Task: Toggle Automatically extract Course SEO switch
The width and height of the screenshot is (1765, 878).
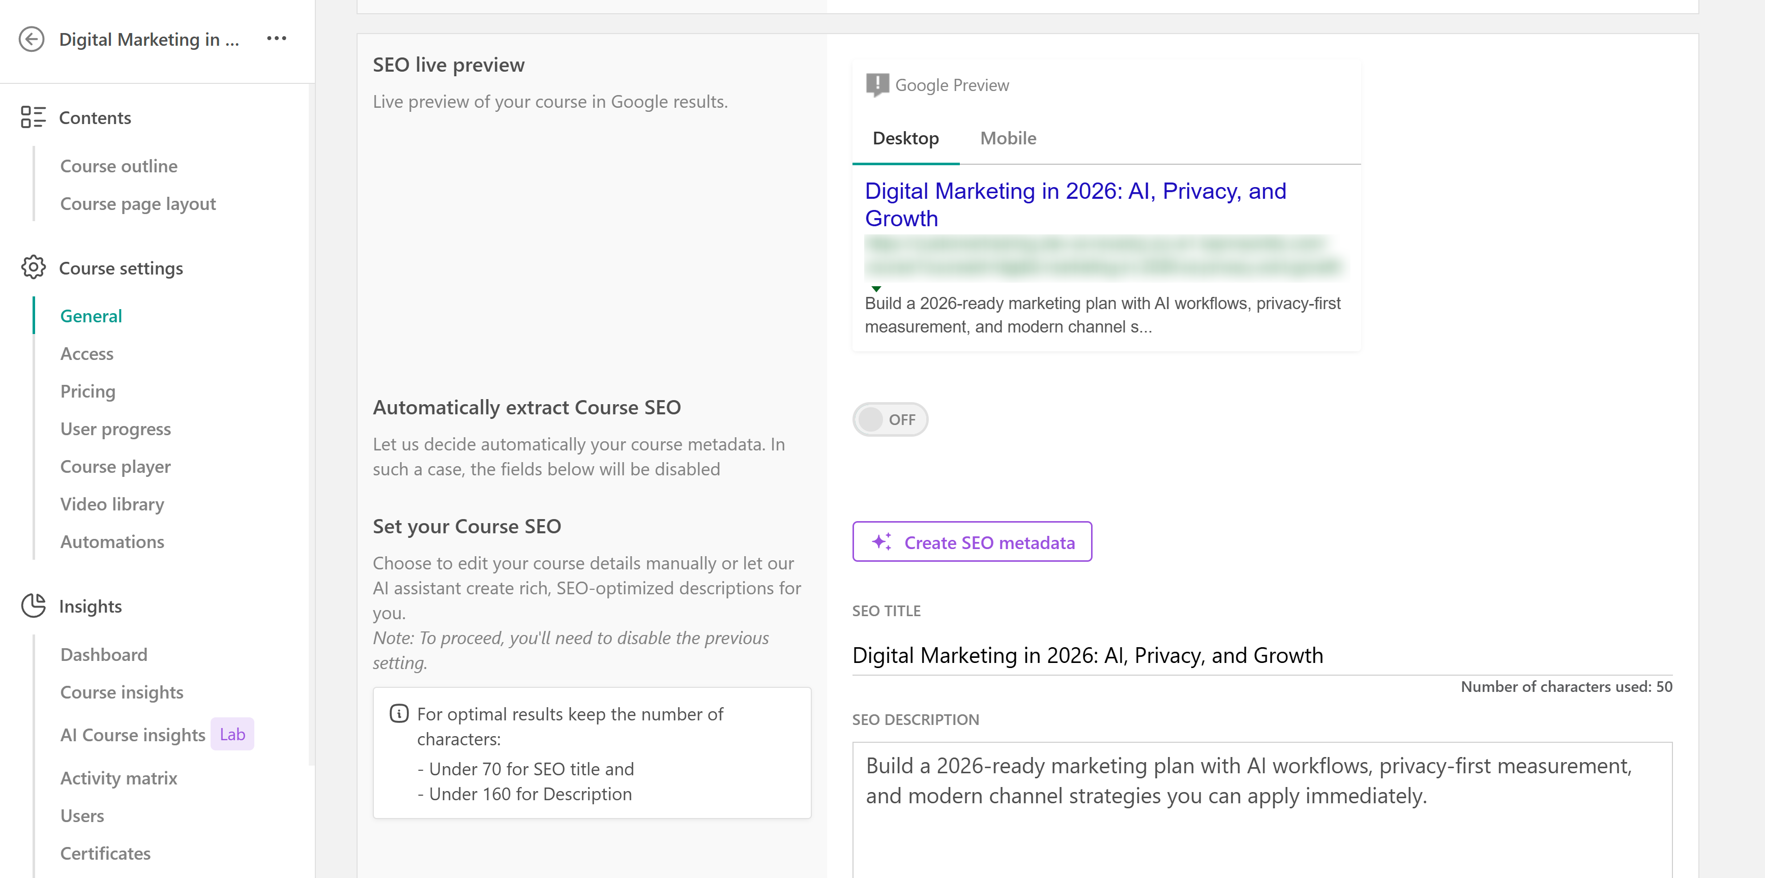Action: pos(889,419)
